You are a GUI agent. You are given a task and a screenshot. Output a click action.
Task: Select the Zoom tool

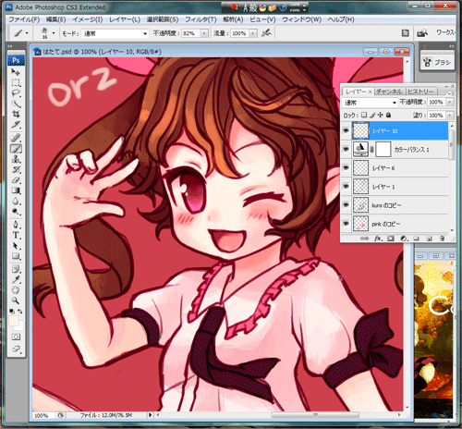[x=16, y=300]
